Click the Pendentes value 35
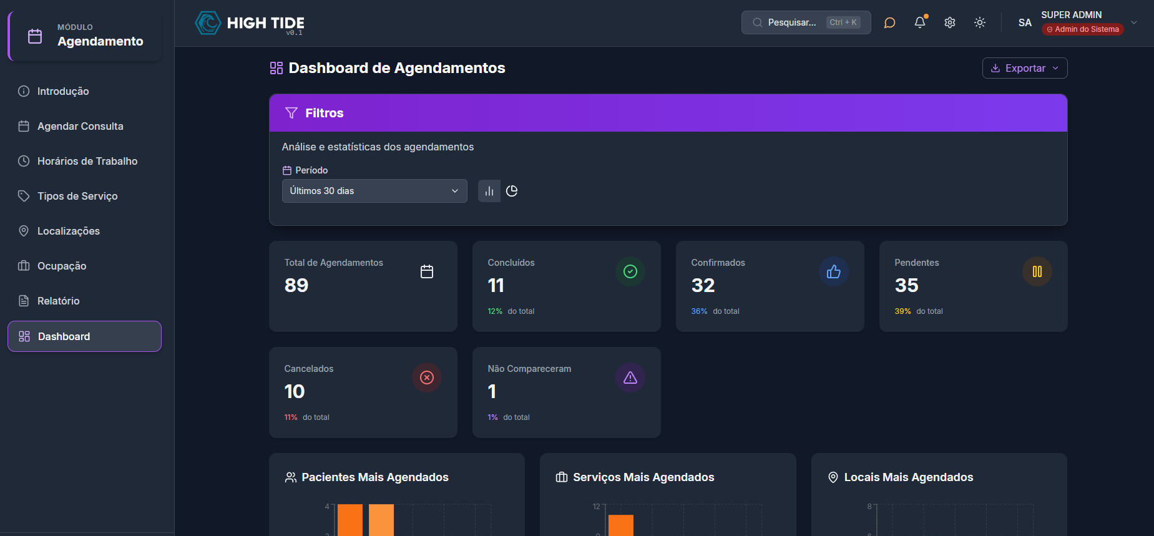Viewport: 1154px width, 536px height. (x=906, y=285)
